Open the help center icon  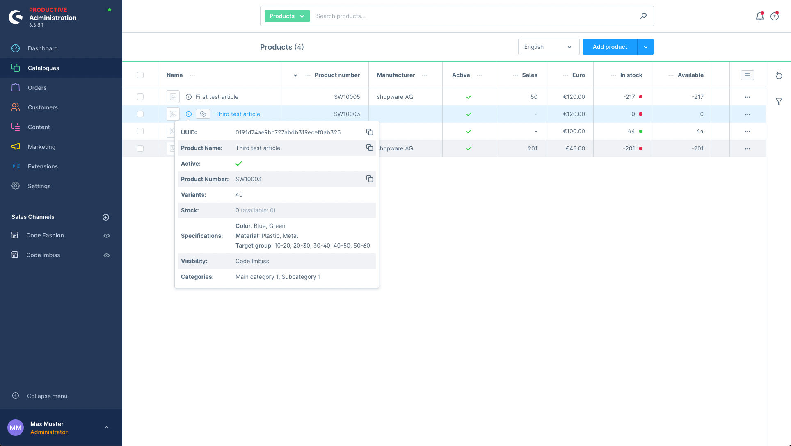[x=775, y=16]
